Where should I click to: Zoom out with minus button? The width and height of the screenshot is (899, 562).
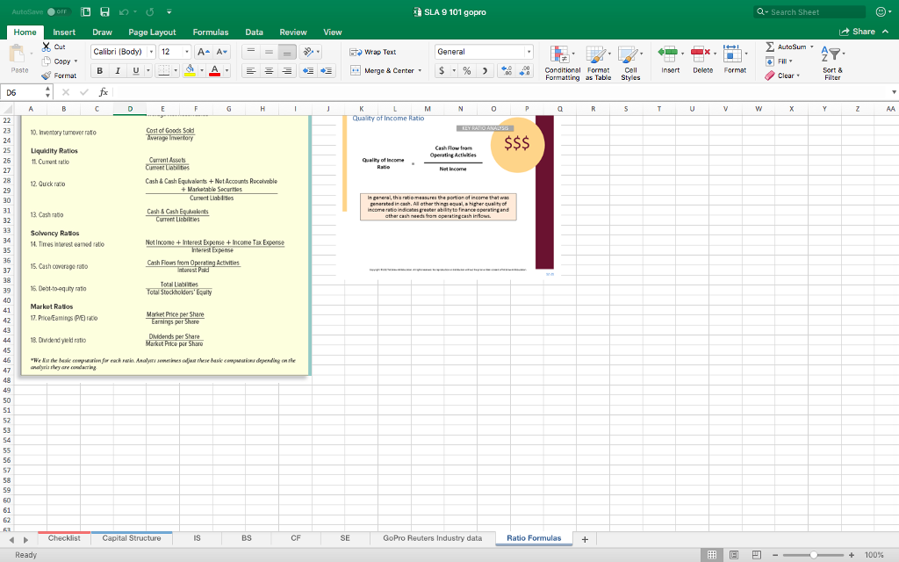(x=775, y=555)
